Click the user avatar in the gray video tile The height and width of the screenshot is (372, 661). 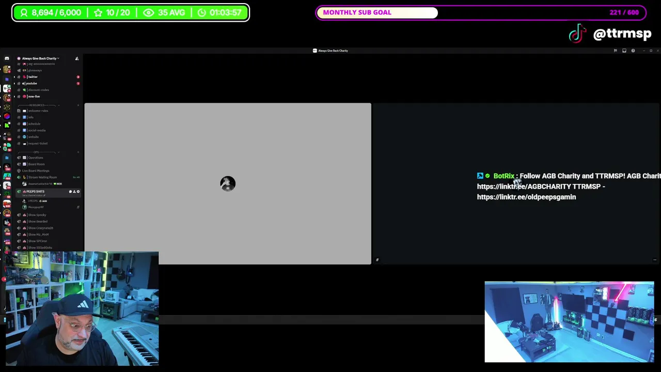228,183
